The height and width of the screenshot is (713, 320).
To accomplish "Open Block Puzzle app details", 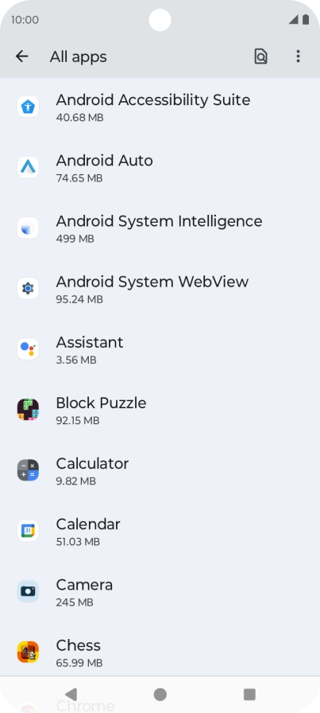I will pyautogui.click(x=160, y=410).
